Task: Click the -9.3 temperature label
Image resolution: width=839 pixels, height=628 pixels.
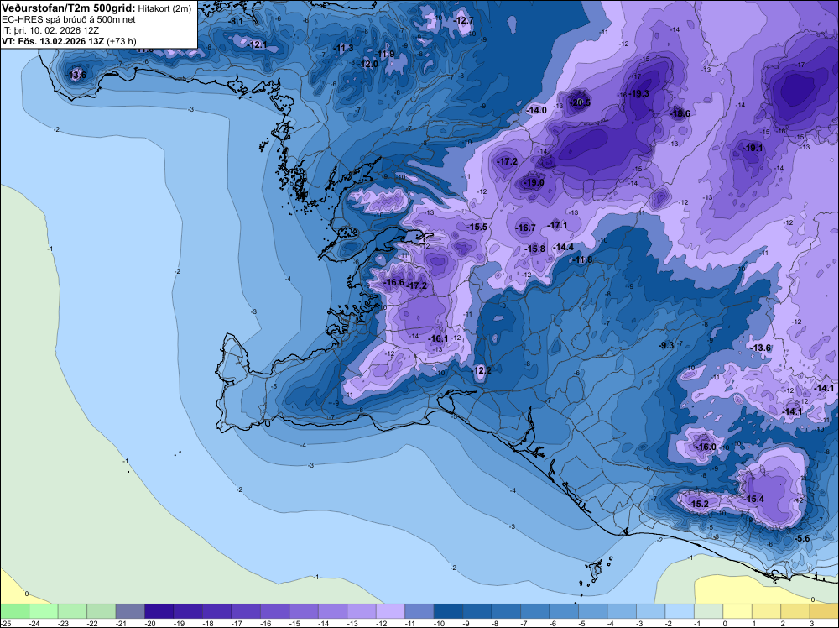Action: point(666,345)
